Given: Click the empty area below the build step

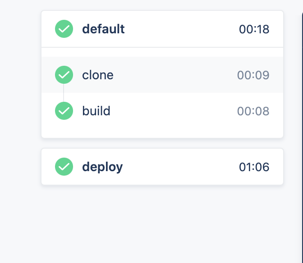Looking at the screenshot, I should (162, 133).
